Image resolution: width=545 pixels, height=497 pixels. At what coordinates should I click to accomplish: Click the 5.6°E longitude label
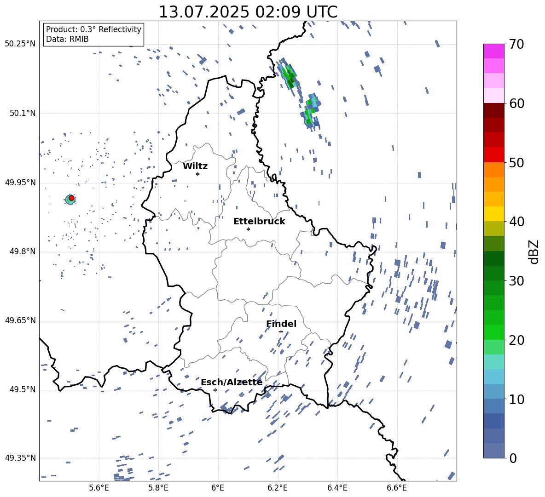[x=99, y=488]
